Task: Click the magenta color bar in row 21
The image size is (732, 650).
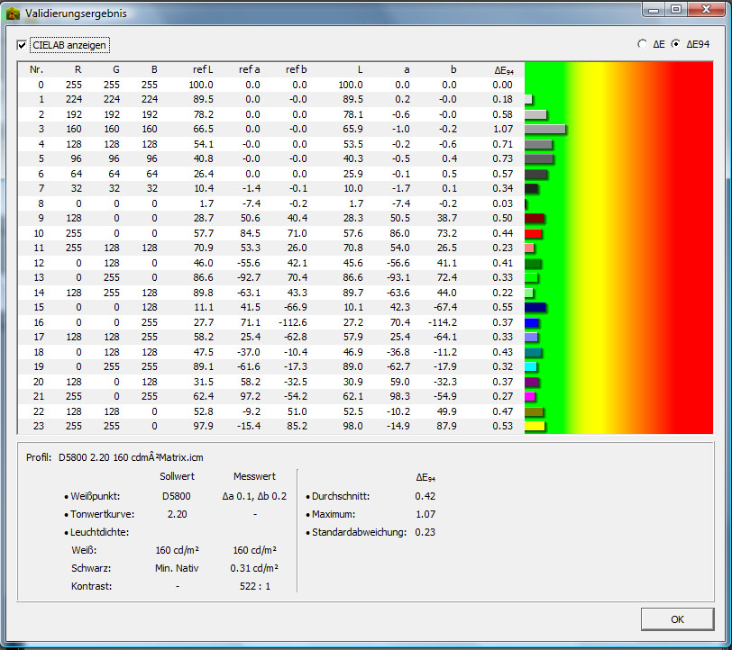Action: (x=530, y=396)
